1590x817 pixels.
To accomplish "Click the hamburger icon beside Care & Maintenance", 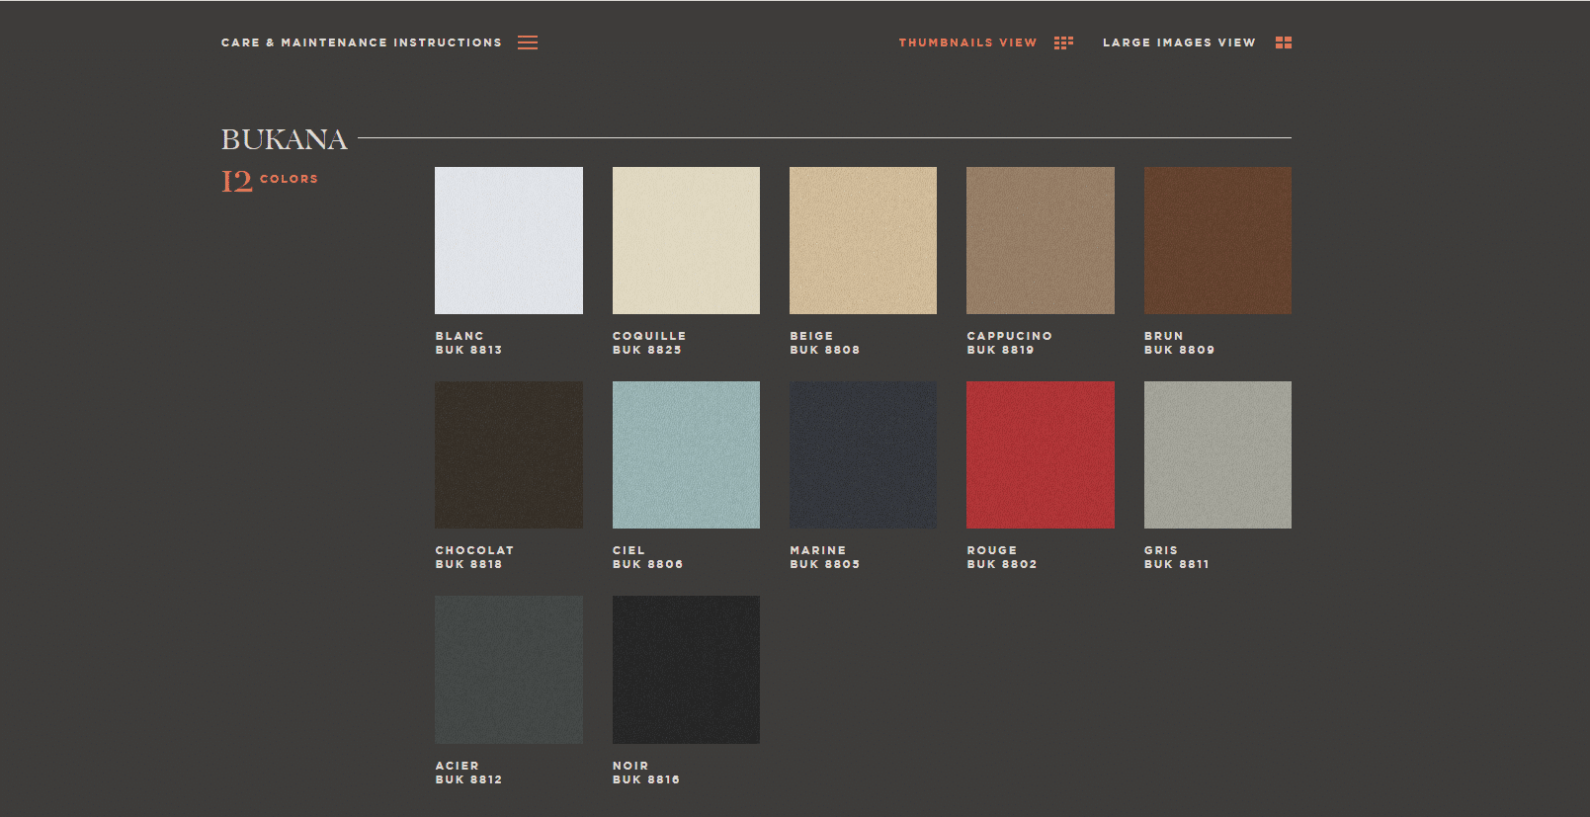I will point(528,42).
